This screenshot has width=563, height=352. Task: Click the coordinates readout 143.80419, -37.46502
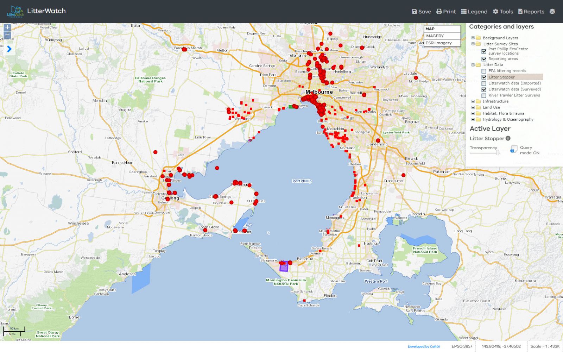point(501,346)
